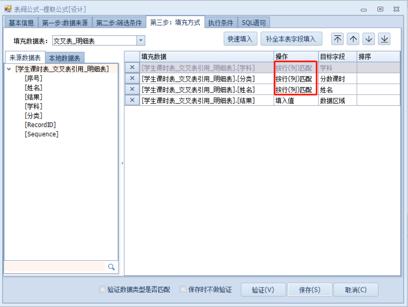Collapse the 学生课时表_交叉表引用_明细表 tree node
Image resolution: width=408 pixels, height=307 pixels.
[9, 69]
